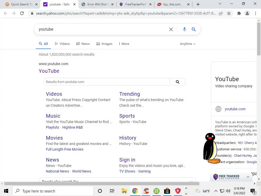Open the Sports sitelink
261x196 pixels.
coord(127,116)
